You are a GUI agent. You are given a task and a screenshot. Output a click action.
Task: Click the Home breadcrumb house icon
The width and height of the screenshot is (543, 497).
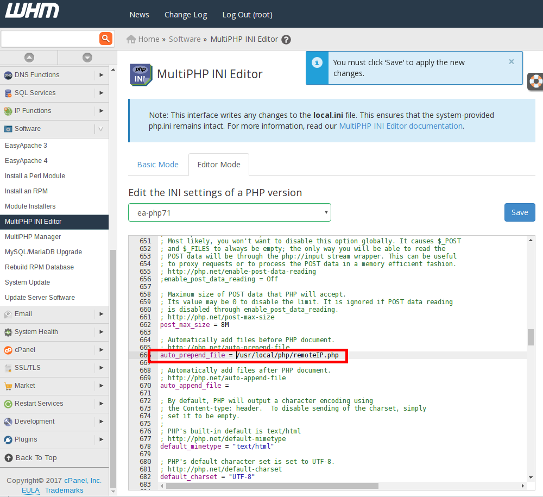click(131, 39)
